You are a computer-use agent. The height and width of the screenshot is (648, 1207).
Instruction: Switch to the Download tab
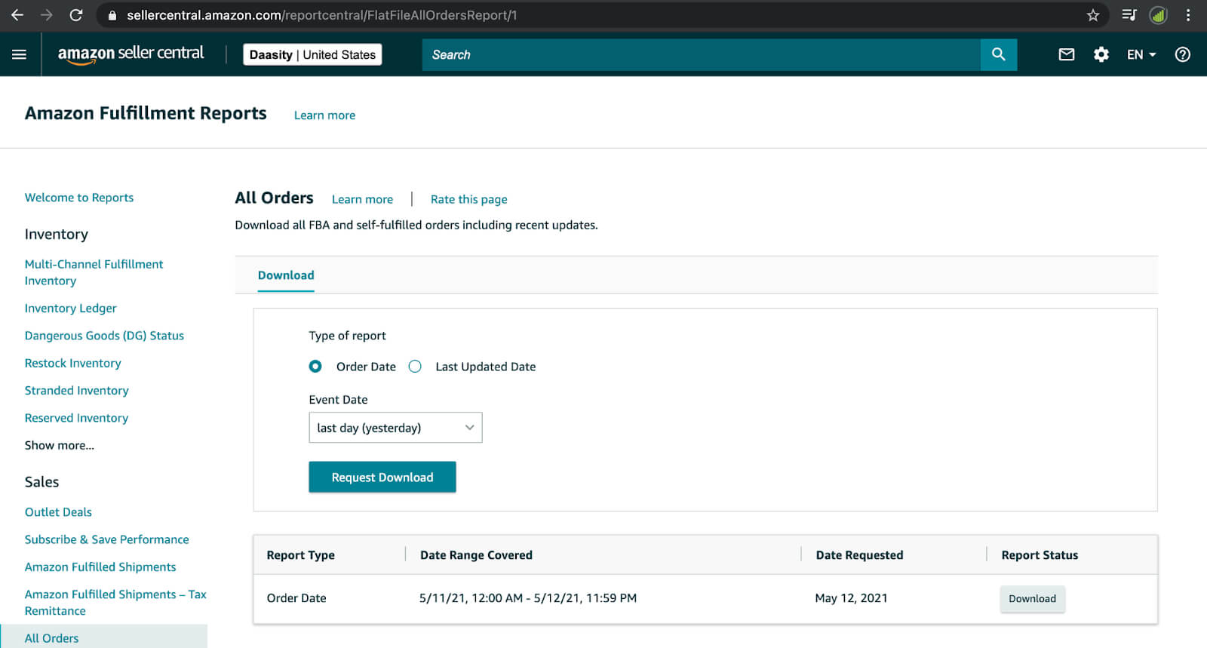pyautogui.click(x=286, y=275)
